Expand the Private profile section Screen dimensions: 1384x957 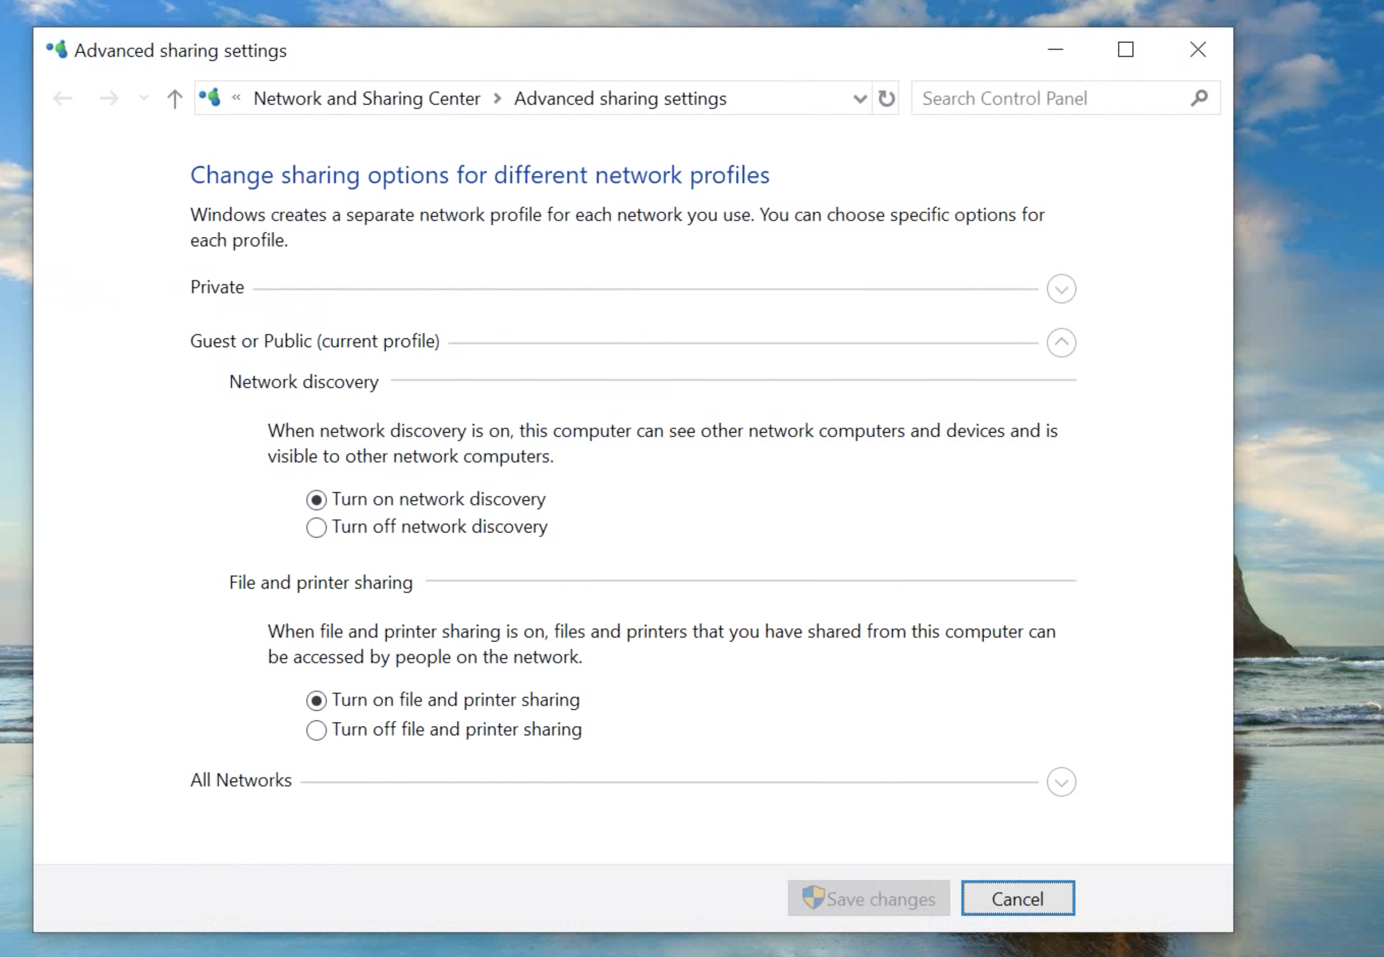tap(1061, 289)
